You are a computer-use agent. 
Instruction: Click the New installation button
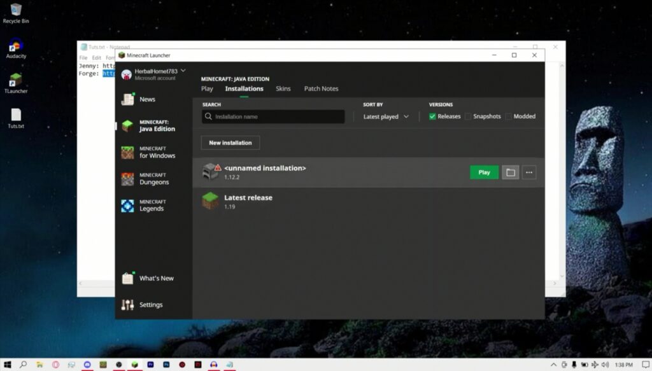pos(230,143)
